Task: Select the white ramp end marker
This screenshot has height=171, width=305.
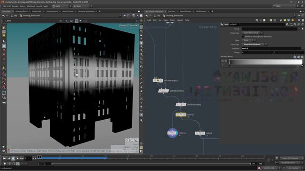Action: pos(302,66)
